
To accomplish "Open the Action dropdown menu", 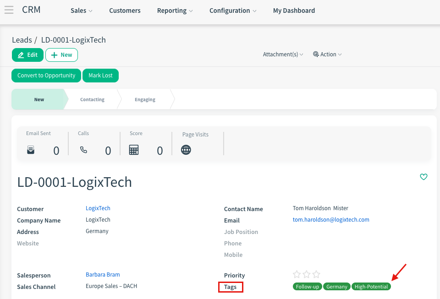I will pos(327,54).
